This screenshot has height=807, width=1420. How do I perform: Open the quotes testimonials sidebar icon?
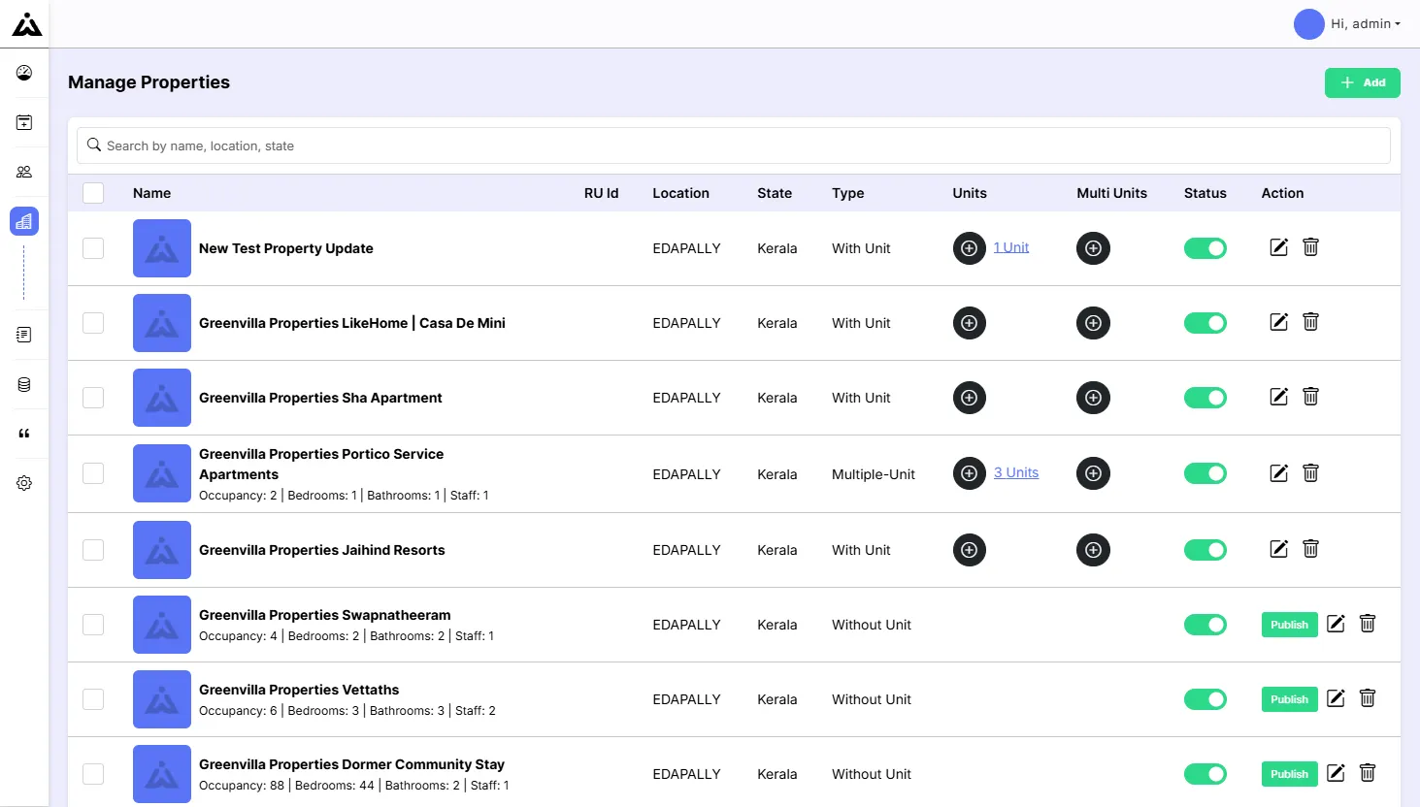(x=24, y=434)
